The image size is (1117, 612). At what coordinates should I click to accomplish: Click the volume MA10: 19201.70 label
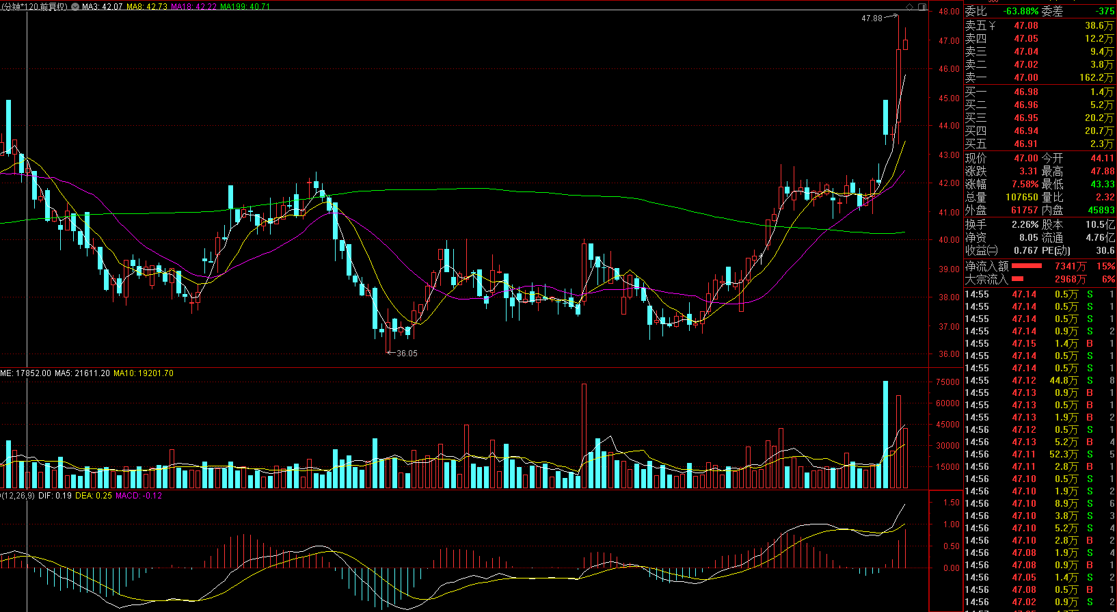coord(144,373)
